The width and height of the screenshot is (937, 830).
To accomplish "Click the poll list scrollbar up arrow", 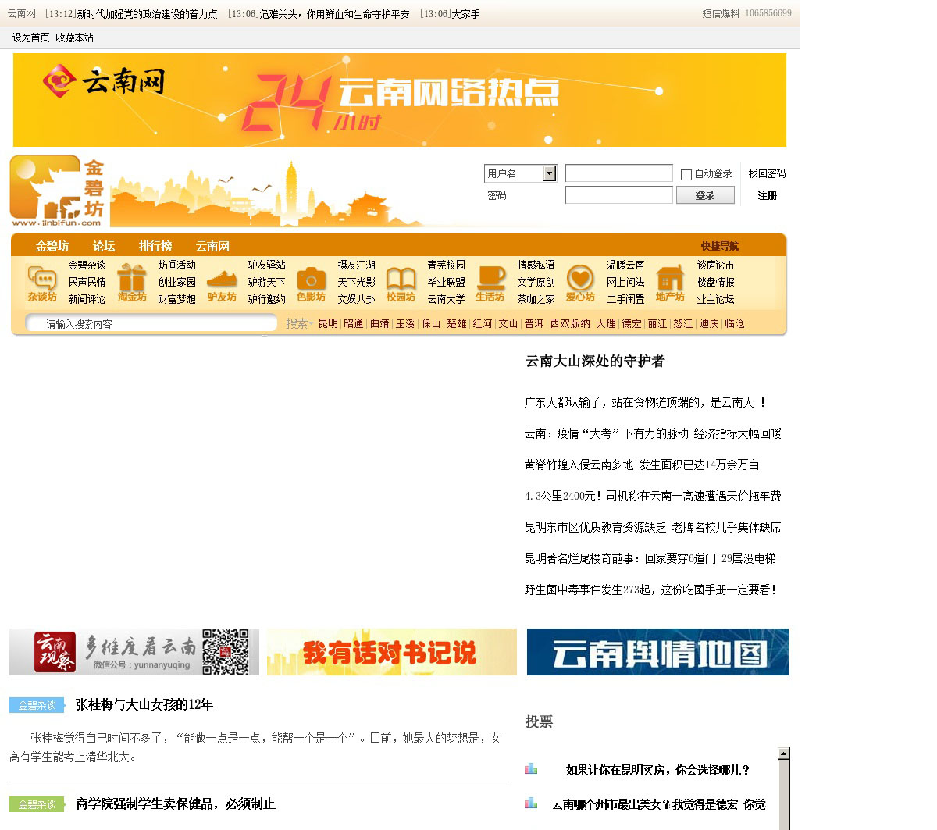I will point(784,754).
